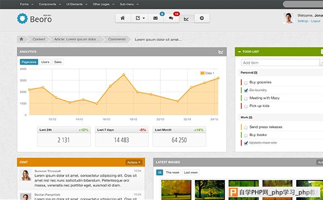The height and width of the screenshot is (200, 323).
Task: Click the Logout link
Action: 315,21
